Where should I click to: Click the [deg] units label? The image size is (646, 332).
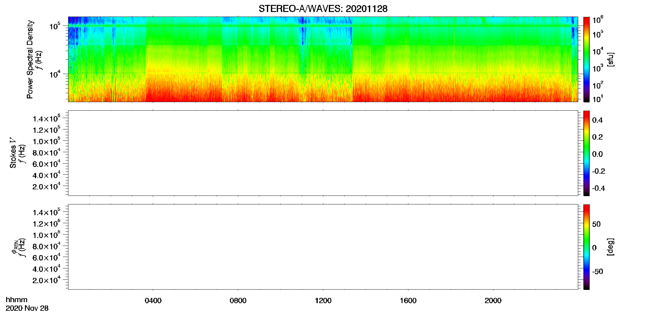tap(611, 247)
